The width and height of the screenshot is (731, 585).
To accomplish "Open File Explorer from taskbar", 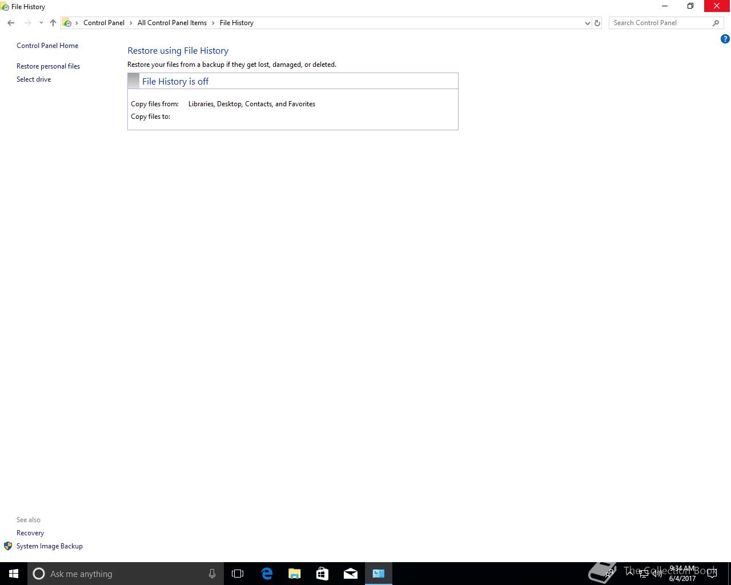I will coord(295,574).
